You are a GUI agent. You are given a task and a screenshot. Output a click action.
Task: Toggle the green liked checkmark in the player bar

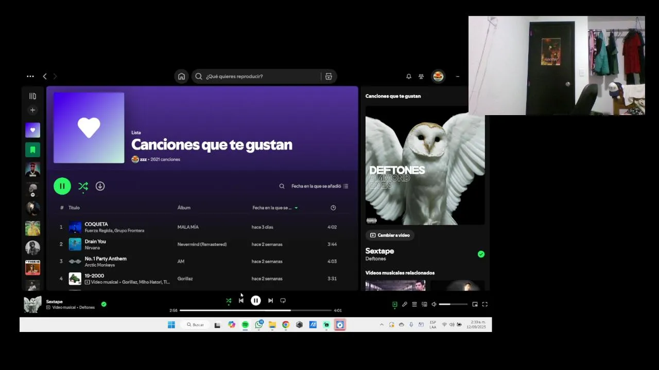click(103, 304)
